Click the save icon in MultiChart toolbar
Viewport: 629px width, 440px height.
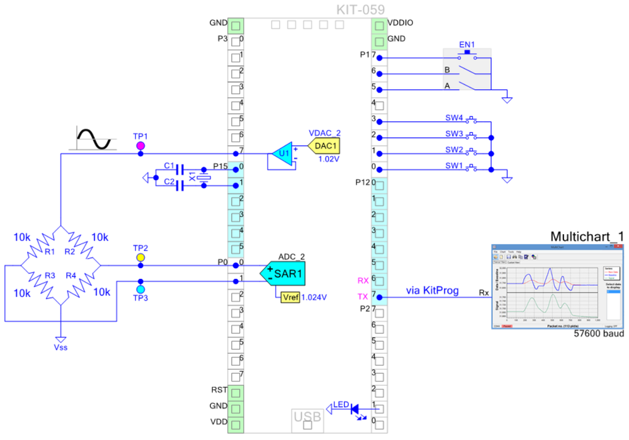pos(509,256)
